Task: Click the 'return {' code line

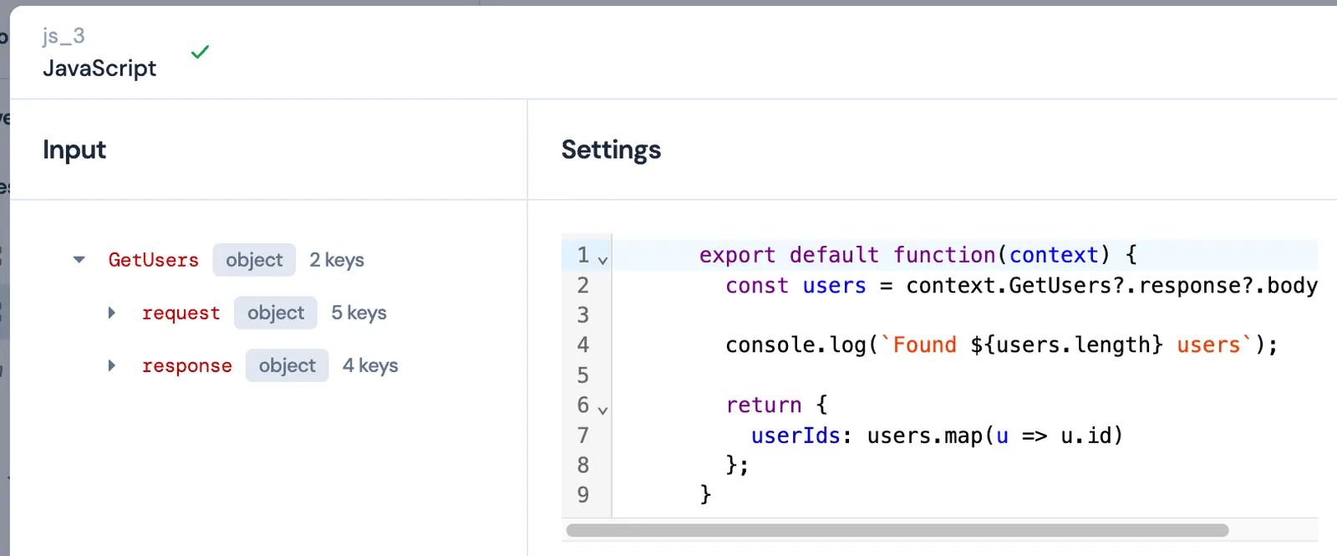Action: point(776,405)
